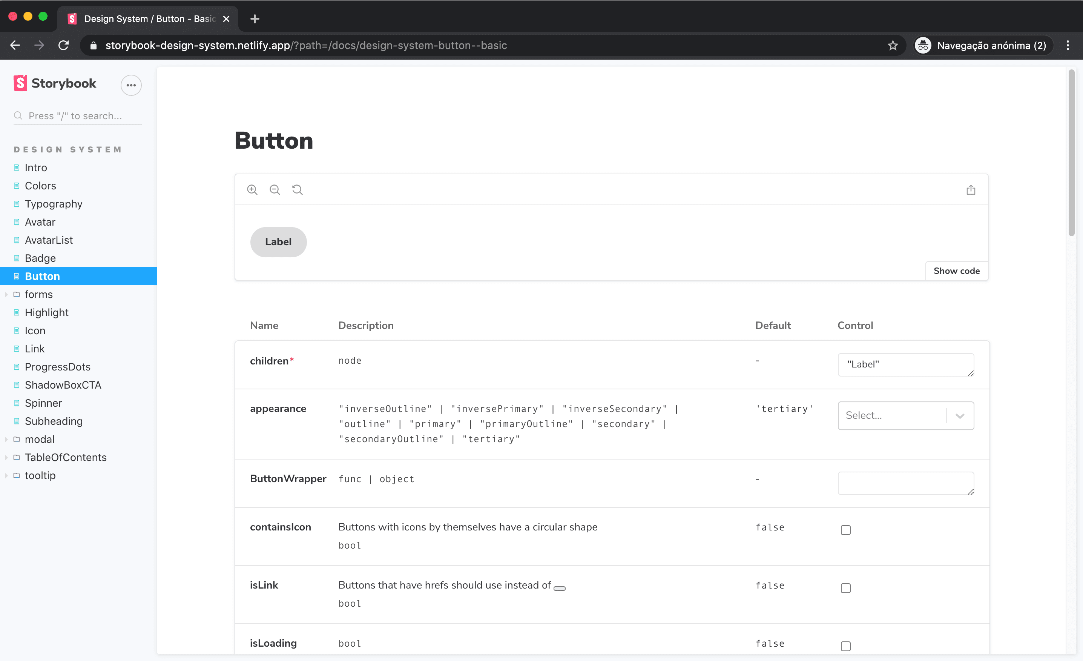Open the Spinner docs page
Image resolution: width=1083 pixels, height=661 pixels.
tap(43, 403)
